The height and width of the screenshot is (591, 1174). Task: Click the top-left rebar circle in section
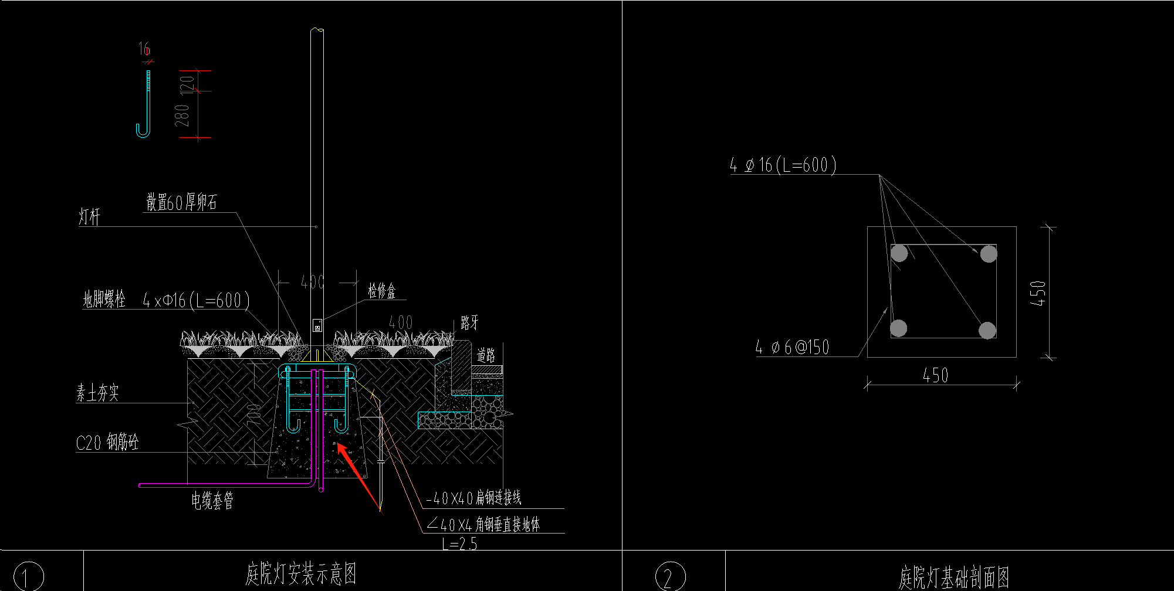899,253
